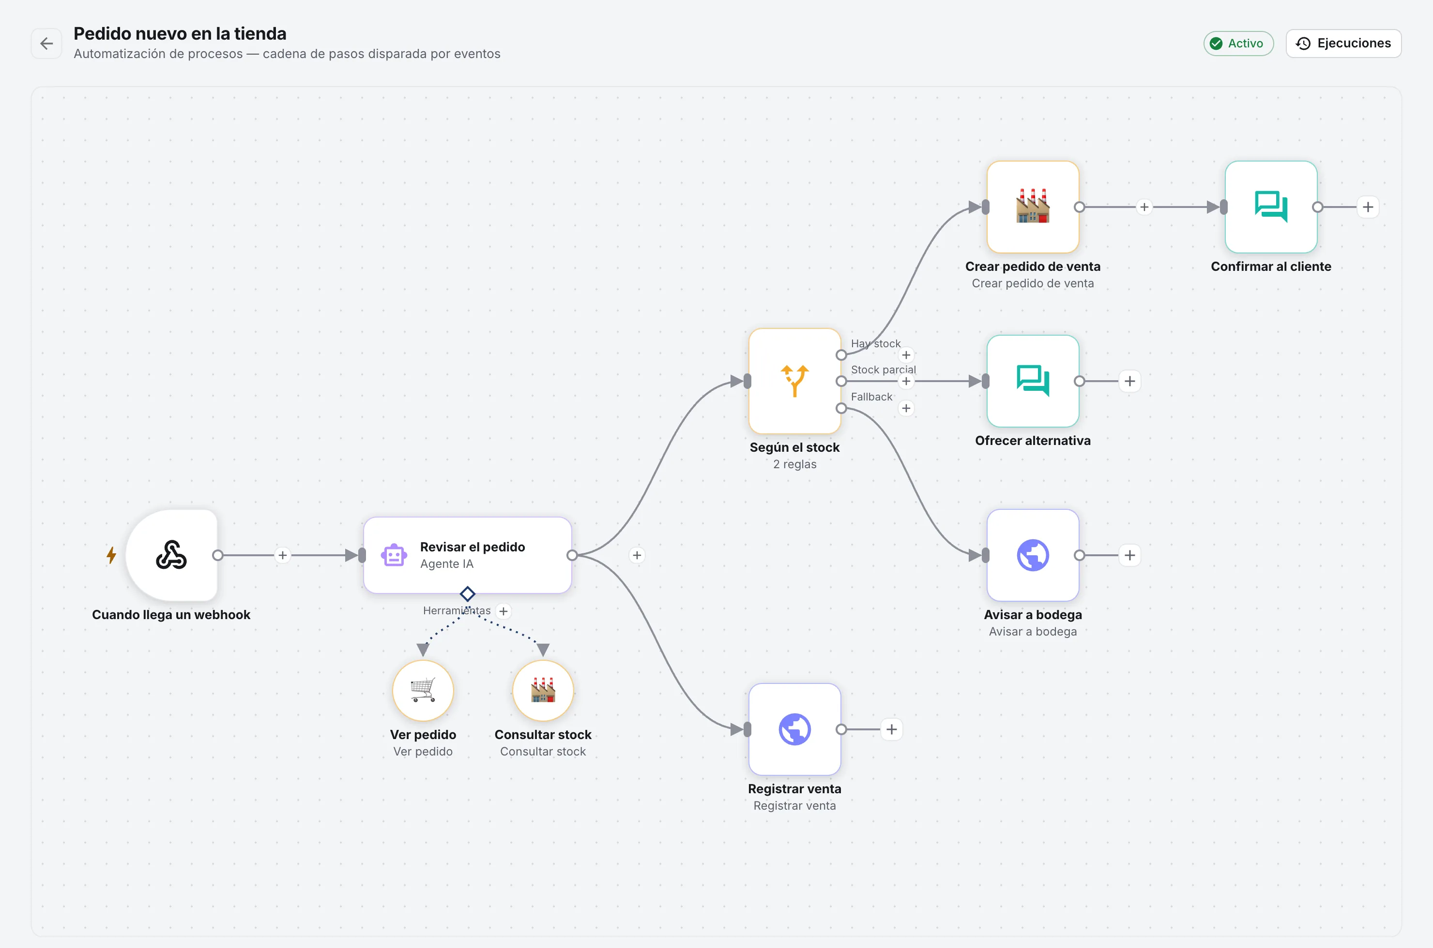Select the Registrar venta node
Image resolution: width=1433 pixels, height=948 pixels.
click(x=794, y=729)
